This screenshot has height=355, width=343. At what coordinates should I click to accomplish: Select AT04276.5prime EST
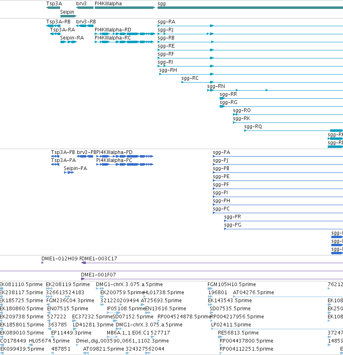288,297
